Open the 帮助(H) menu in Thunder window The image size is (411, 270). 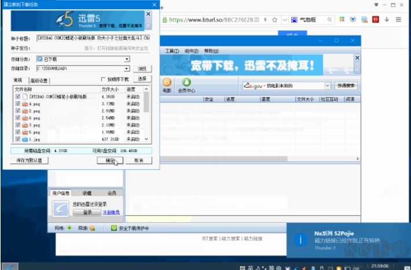pyautogui.click(x=211, y=51)
